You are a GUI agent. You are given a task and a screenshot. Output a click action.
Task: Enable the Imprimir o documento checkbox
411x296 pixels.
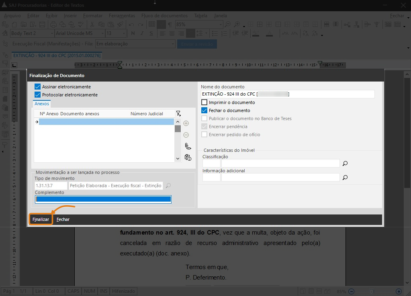(204, 102)
